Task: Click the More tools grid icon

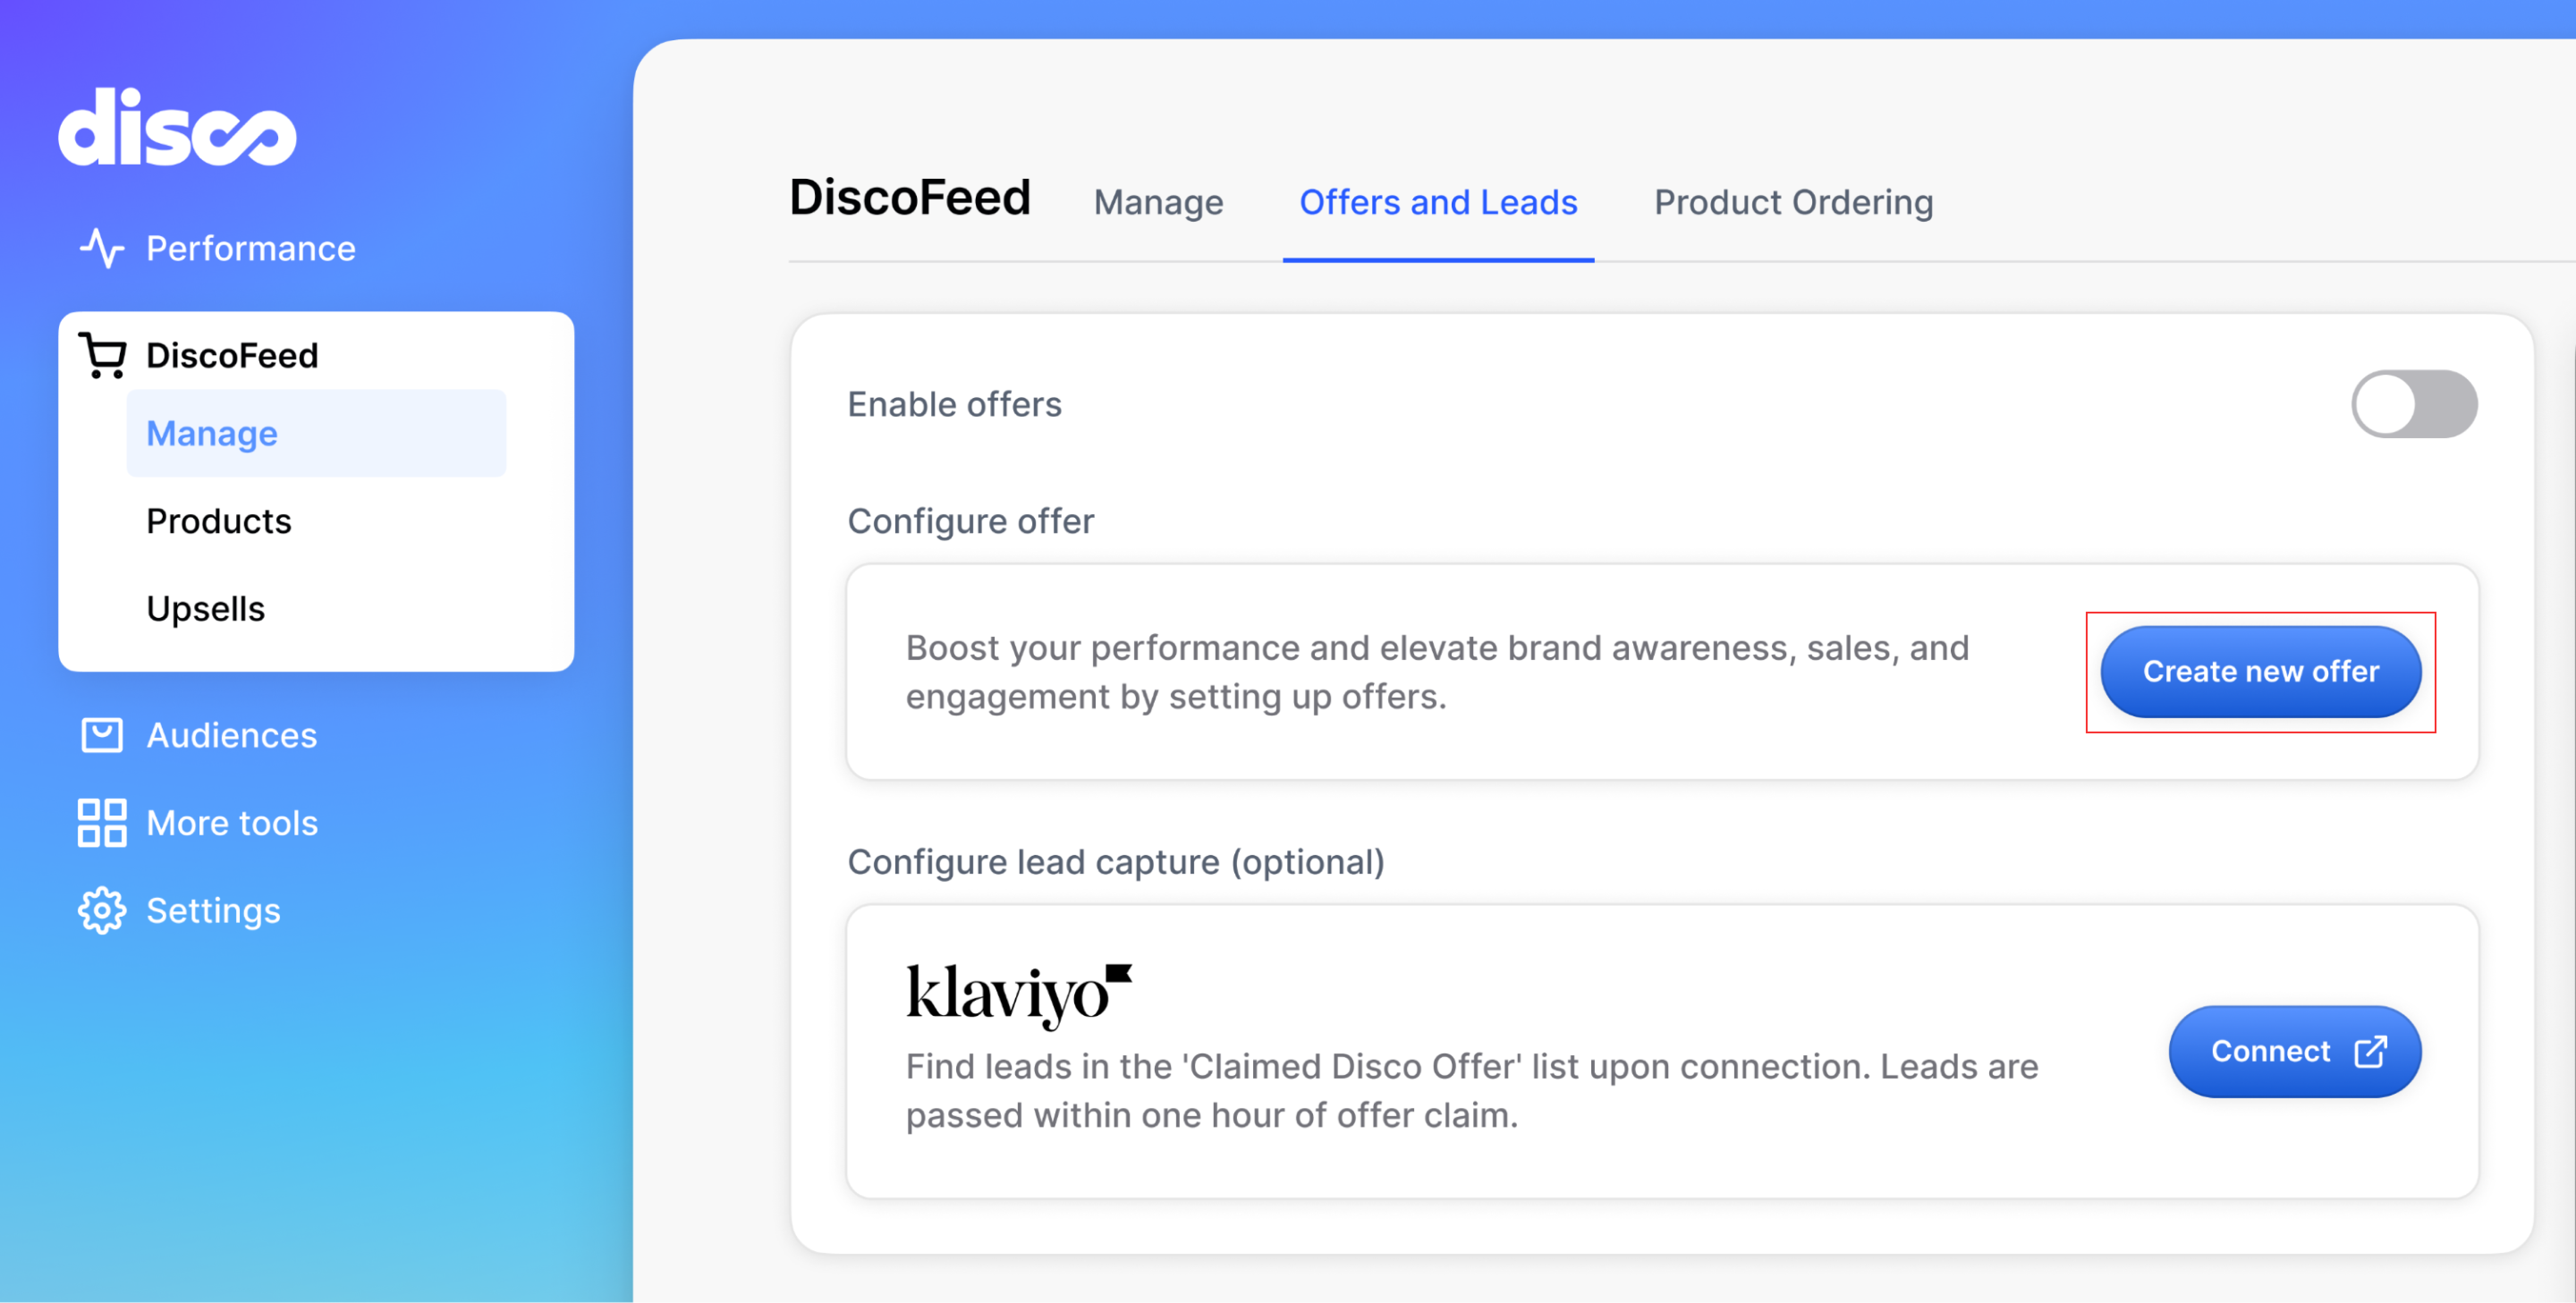Action: coord(102,823)
